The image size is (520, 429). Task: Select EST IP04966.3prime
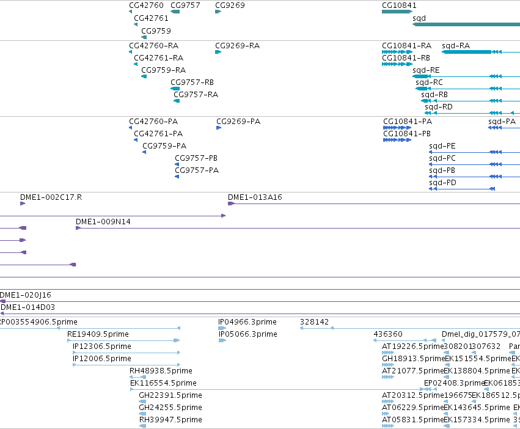pos(247,322)
